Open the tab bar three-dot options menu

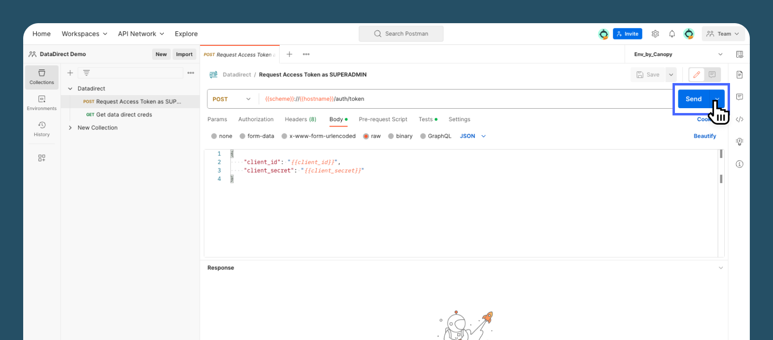click(306, 54)
